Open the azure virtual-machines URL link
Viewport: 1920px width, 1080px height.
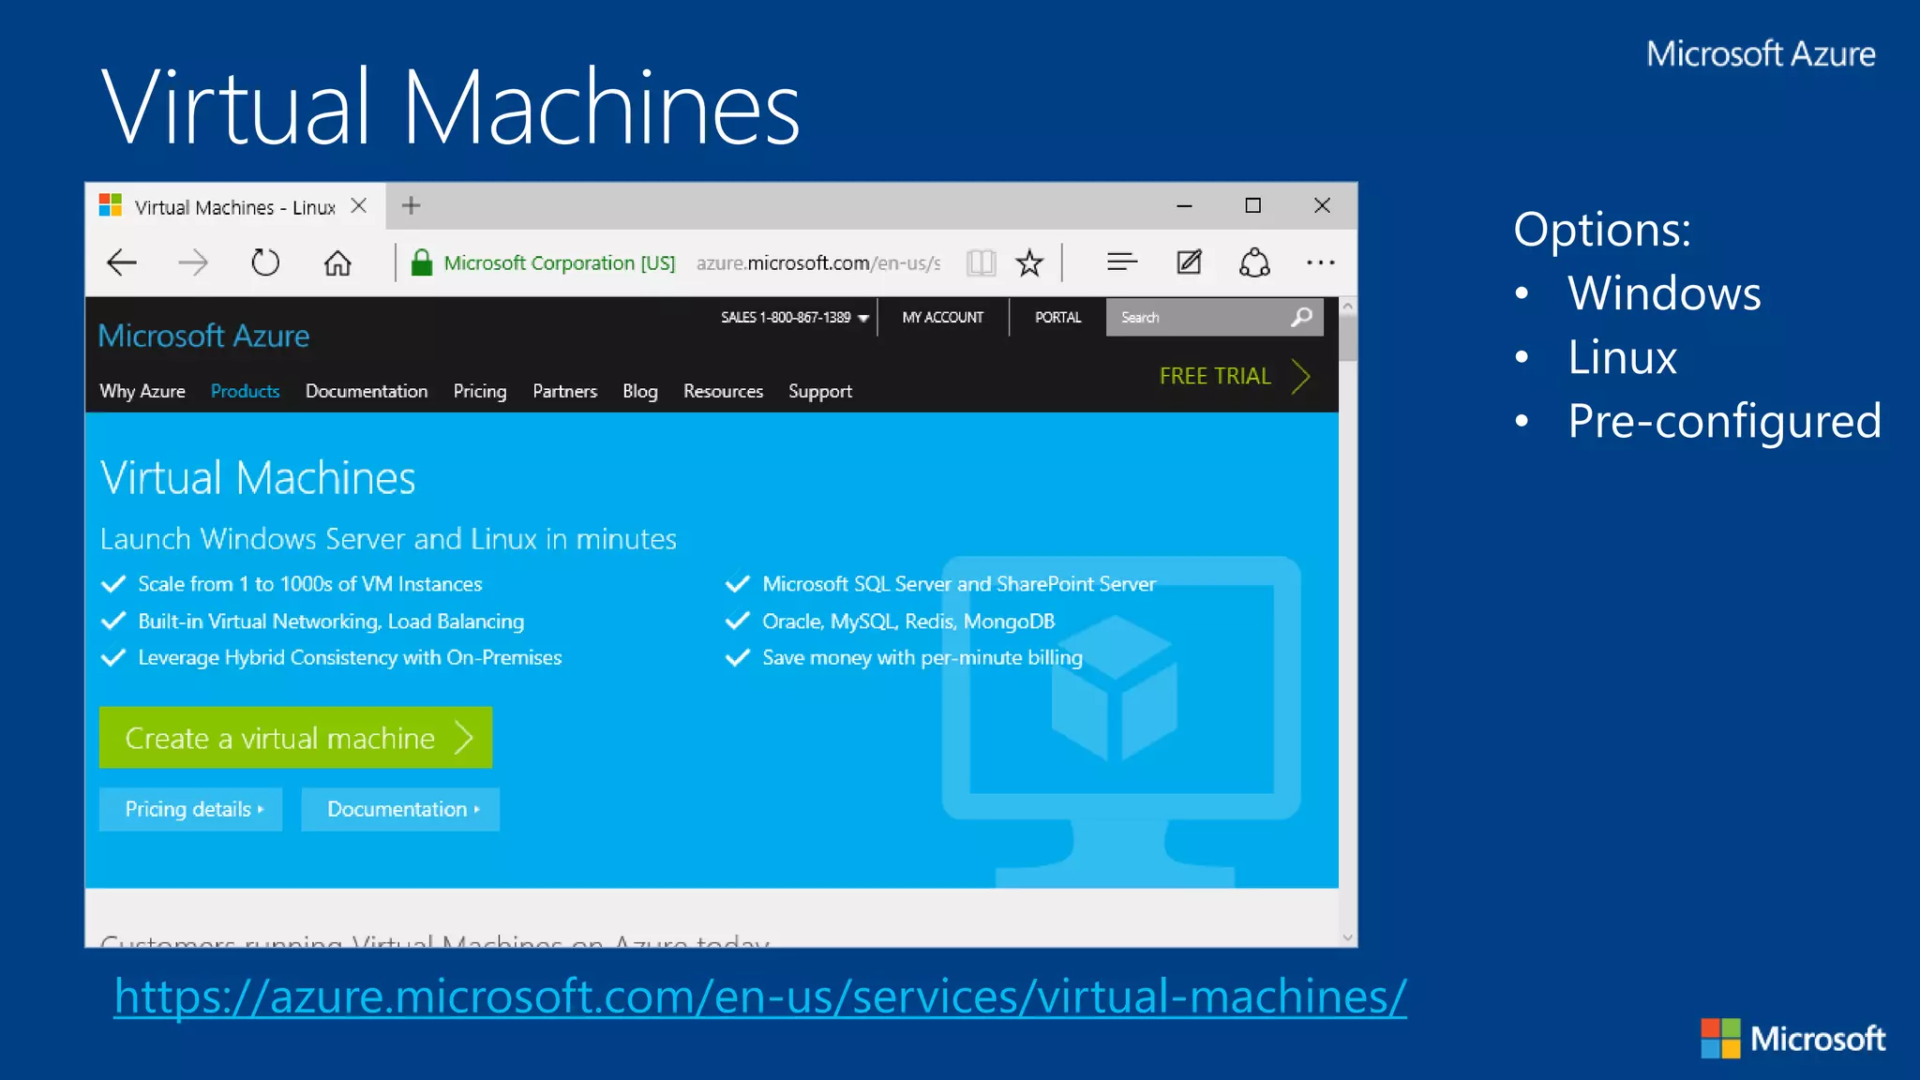[x=760, y=997]
